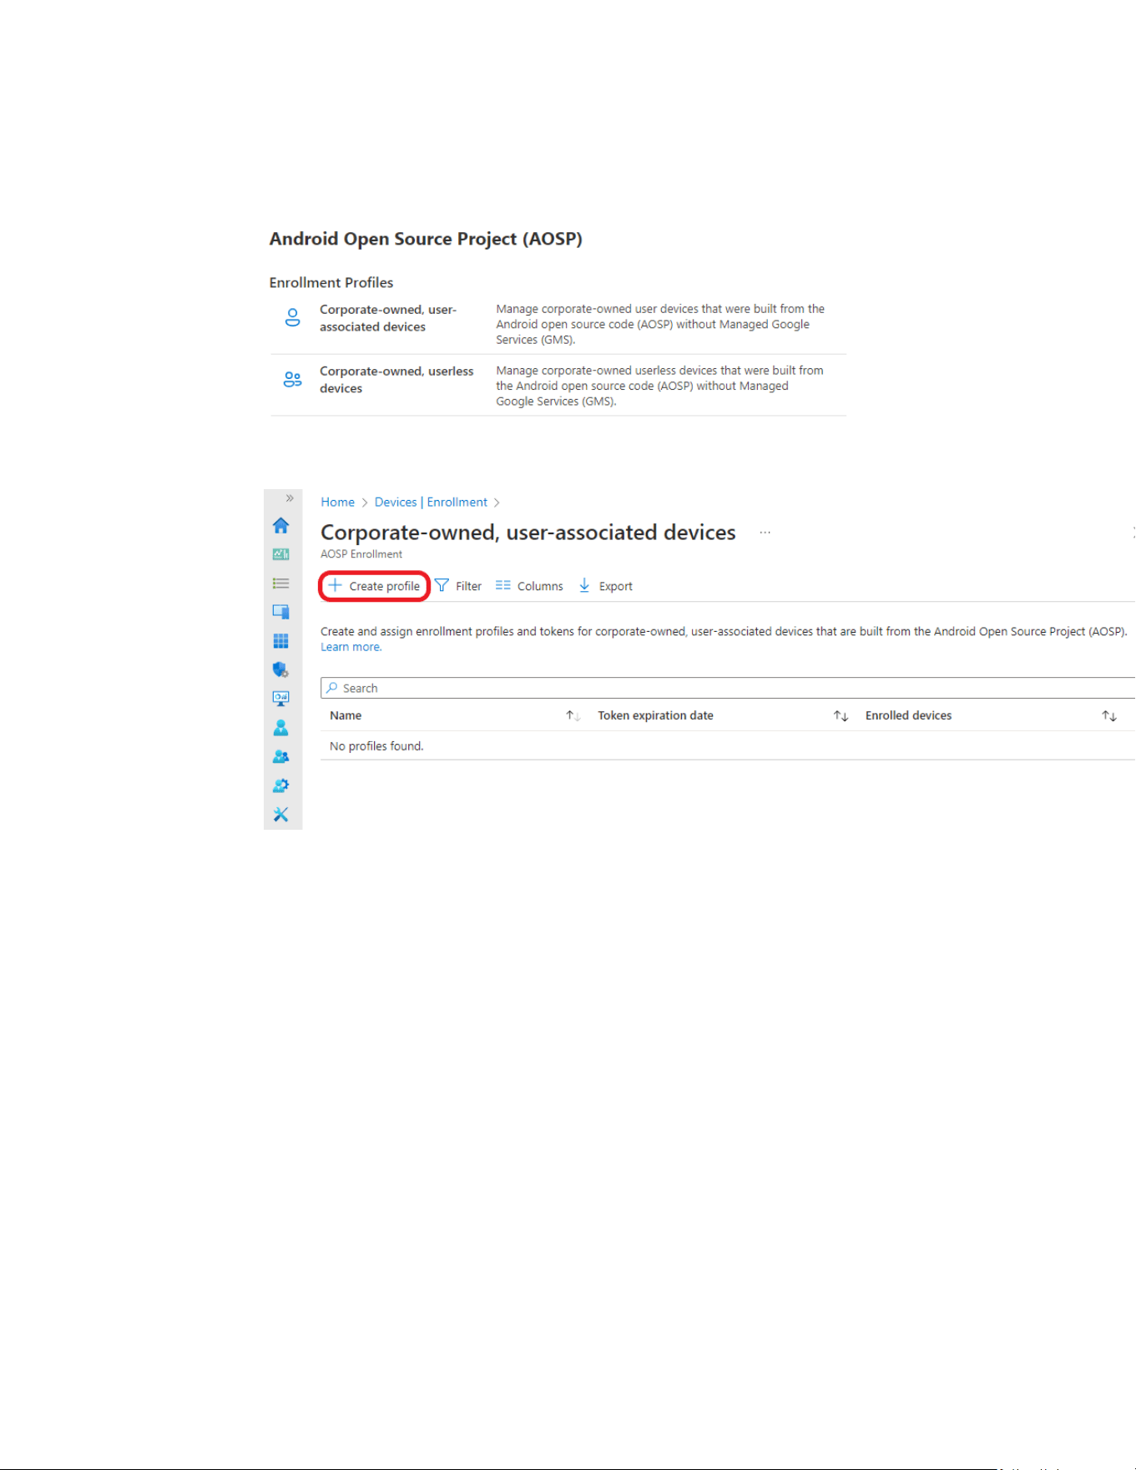Open the All services list icon
1136x1470 pixels.
tap(280, 583)
